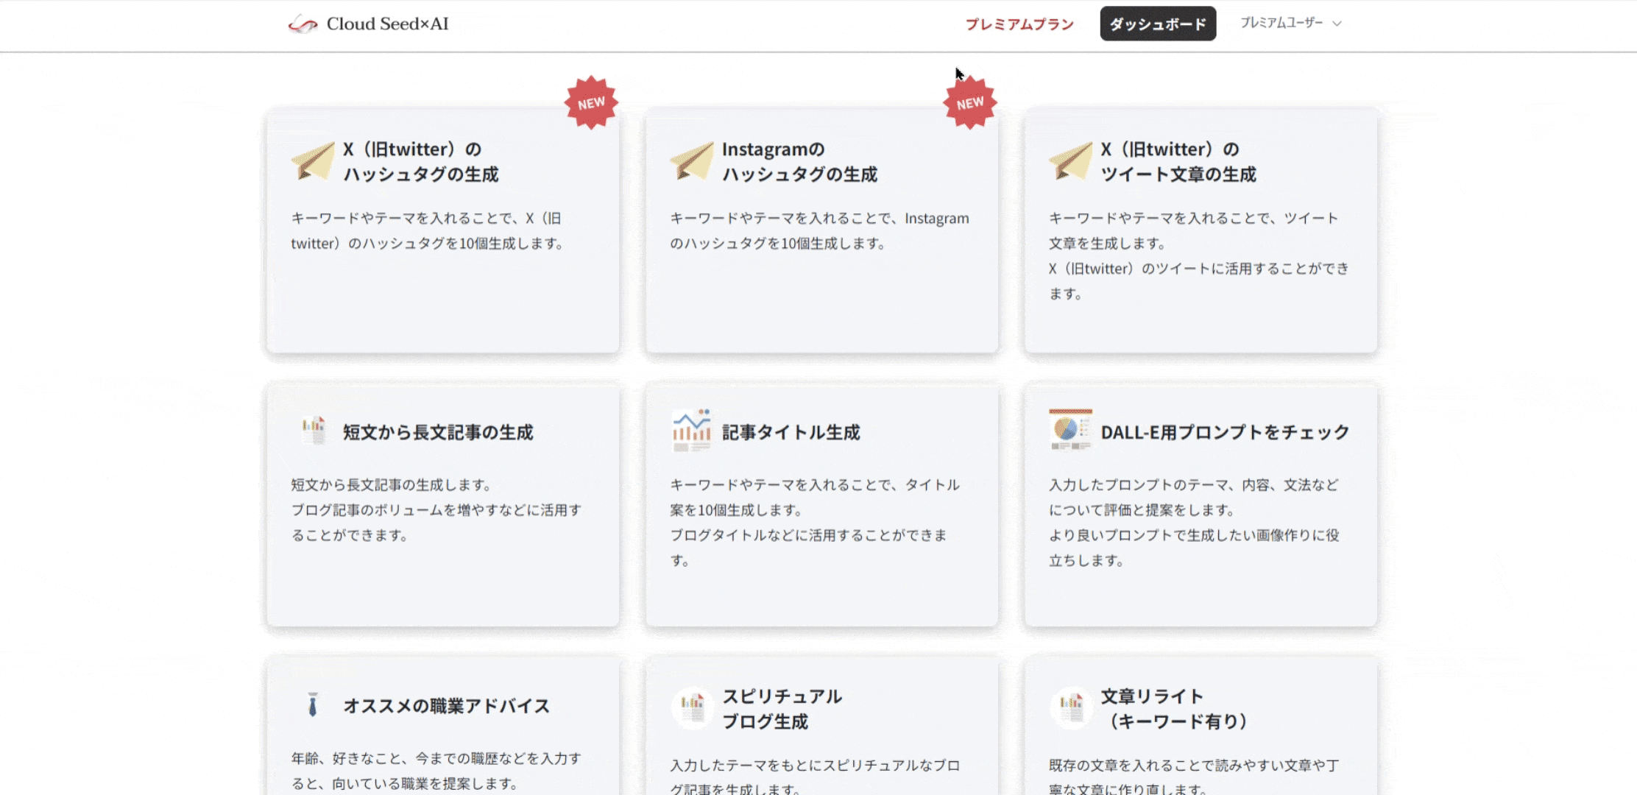Open the プレミアムプラン menu link

coord(1019,24)
